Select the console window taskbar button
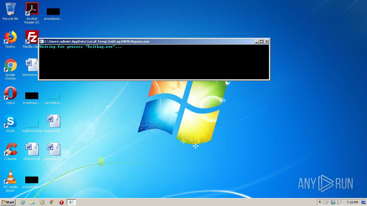 tap(71, 202)
